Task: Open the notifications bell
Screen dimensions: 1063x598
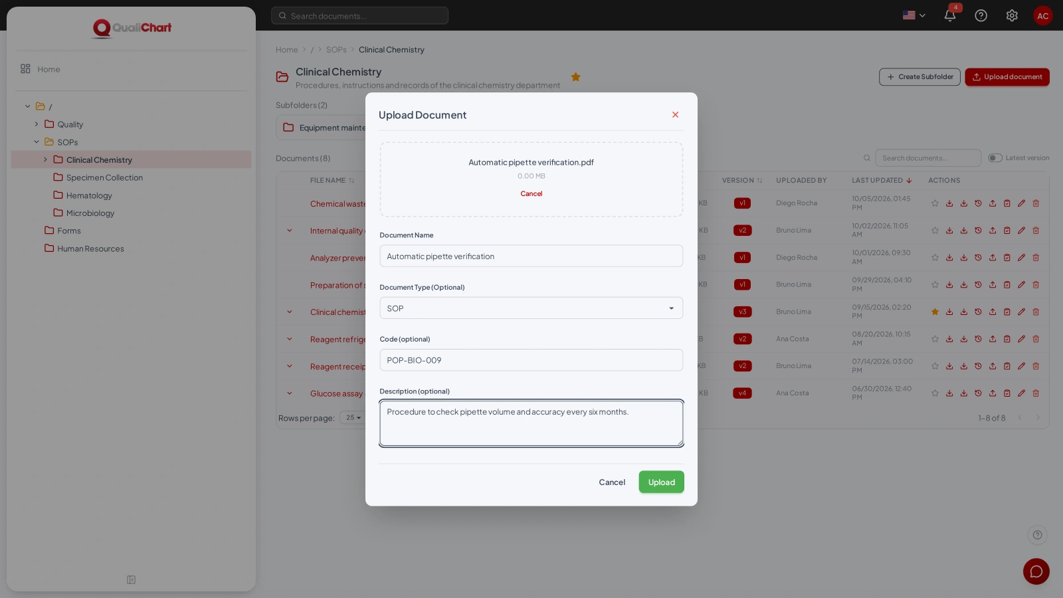Action: click(x=950, y=15)
